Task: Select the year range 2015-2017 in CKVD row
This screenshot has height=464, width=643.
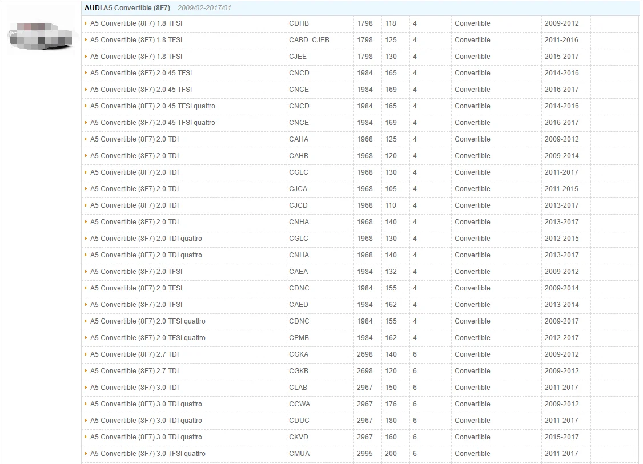Action: tap(561, 437)
